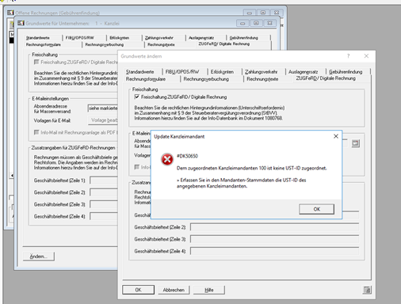Open Zahlungsverkehr tab in Grundwerte ändern
The image size is (401, 304).
pyautogui.click(x=261, y=72)
